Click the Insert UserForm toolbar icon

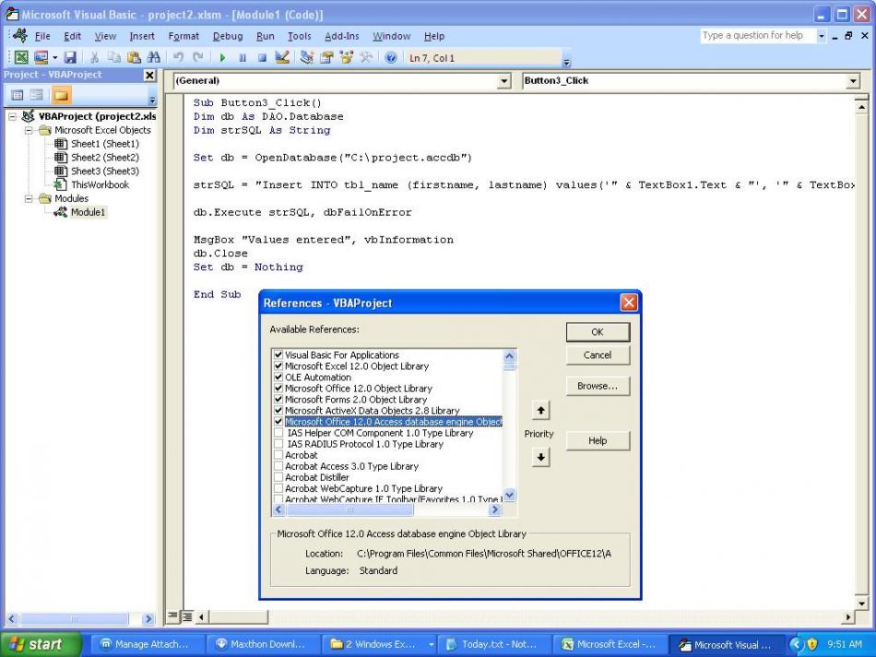41,57
